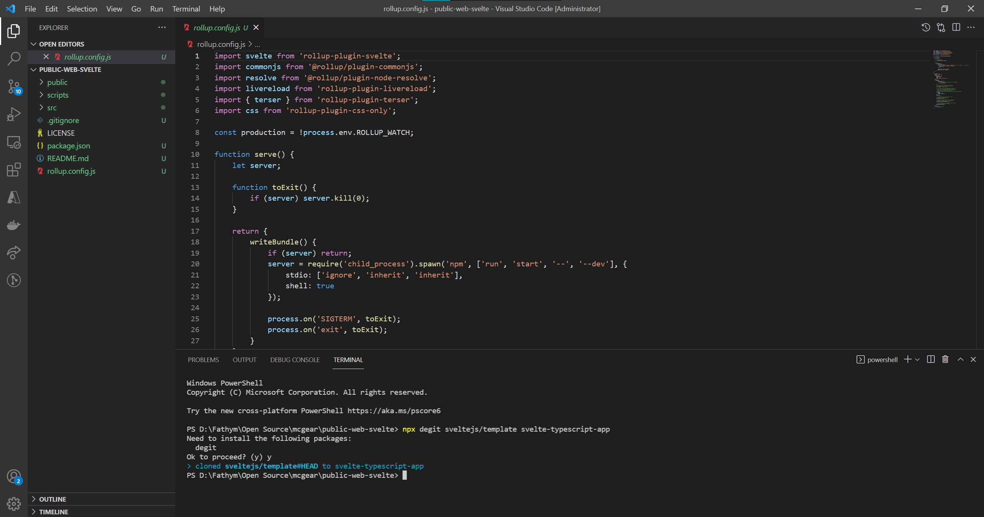The height and width of the screenshot is (517, 984).
Task: Close rollup.config.js in Open Editors list
Action: tap(46, 57)
